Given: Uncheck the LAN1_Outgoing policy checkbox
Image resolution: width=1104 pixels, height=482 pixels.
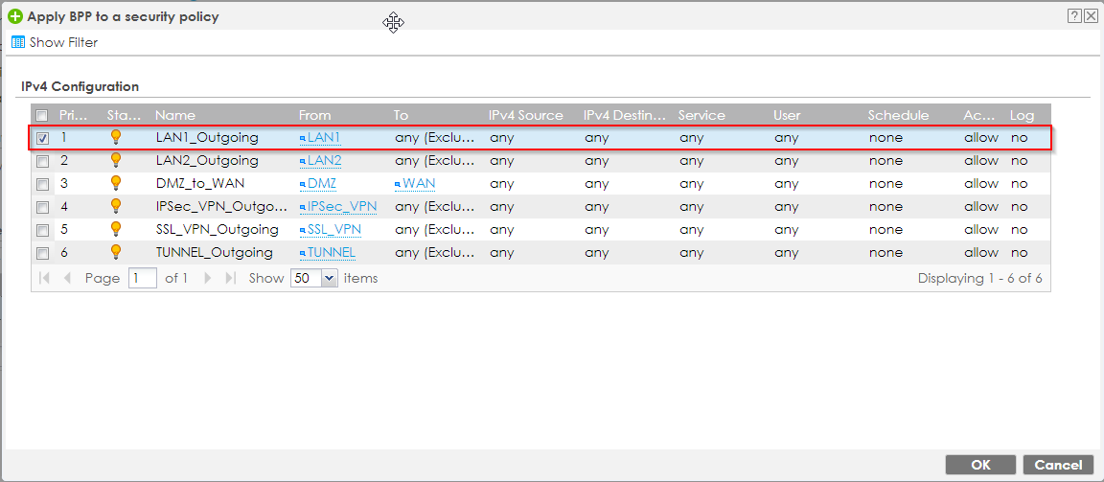Looking at the screenshot, I should click(x=42, y=138).
